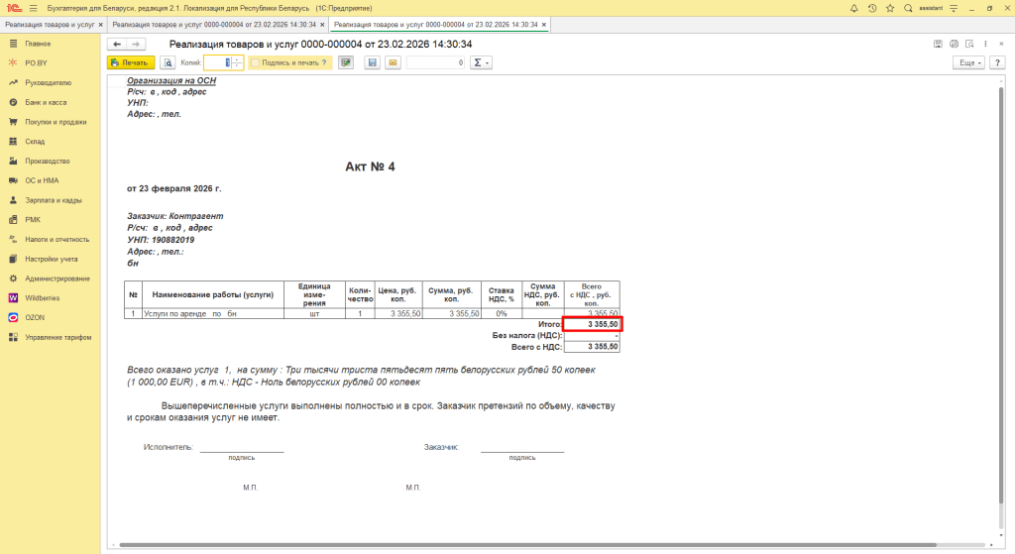
Task: Open the "Банк и касса" section
Action: coord(48,102)
